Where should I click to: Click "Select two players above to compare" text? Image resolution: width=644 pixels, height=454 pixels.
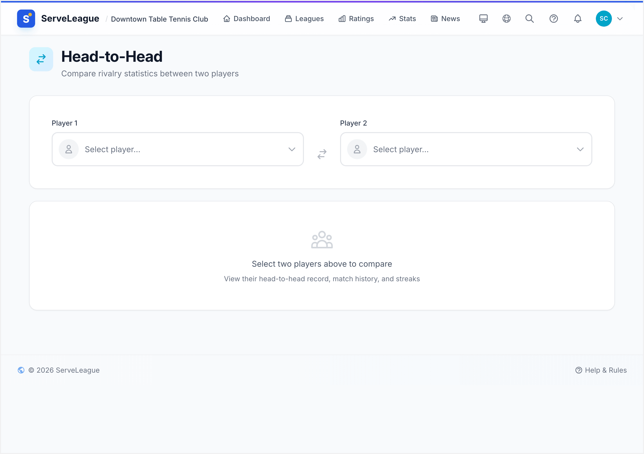pos(322,264)
